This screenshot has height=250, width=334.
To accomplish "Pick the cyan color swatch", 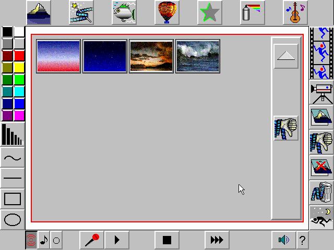I will tap(19, 92).
